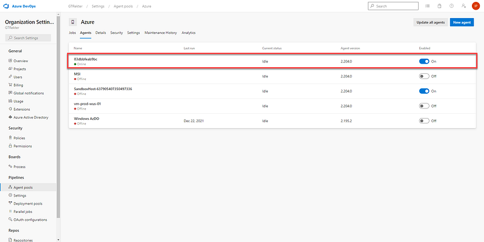Open the Windows AzDO agent row
The width and height of the screenshot is (484, 242).
tap(272, 121)
